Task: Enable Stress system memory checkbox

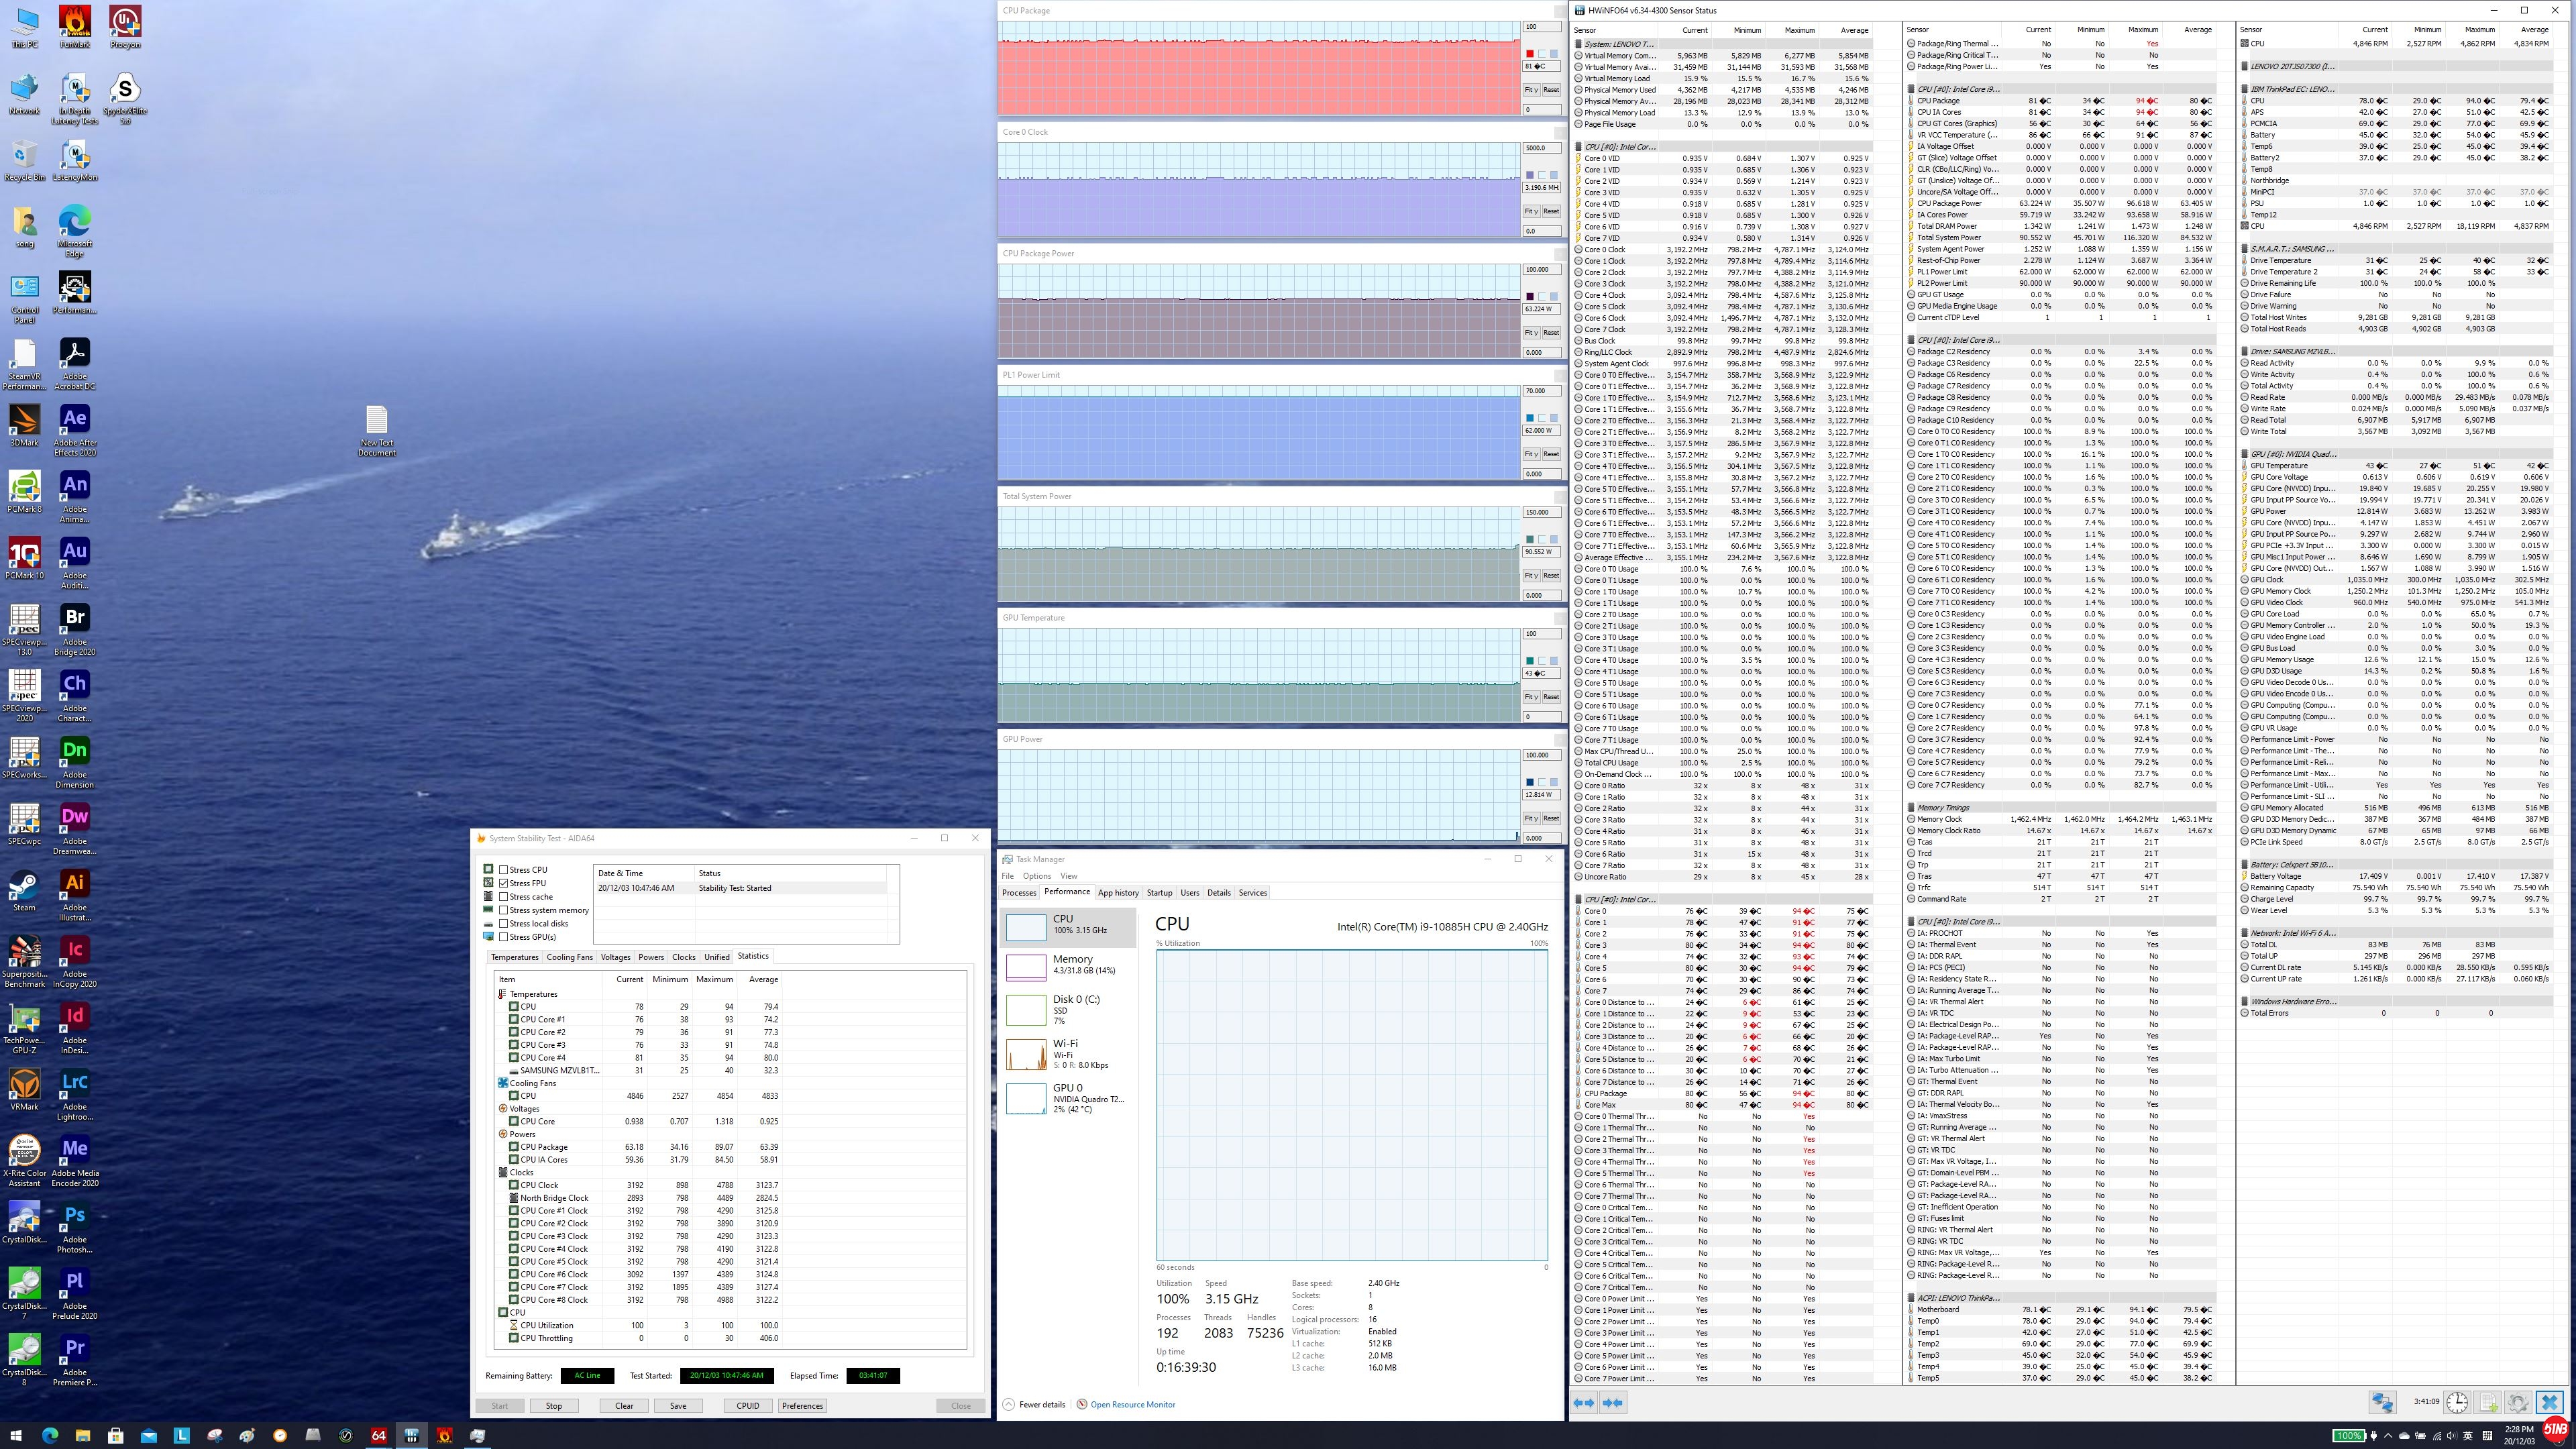Action: (x=504, y=910)
